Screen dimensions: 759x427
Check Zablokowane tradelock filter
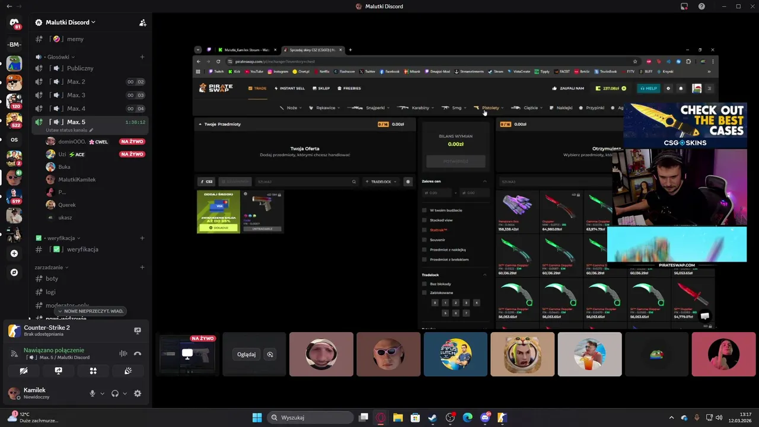point(425,292)
